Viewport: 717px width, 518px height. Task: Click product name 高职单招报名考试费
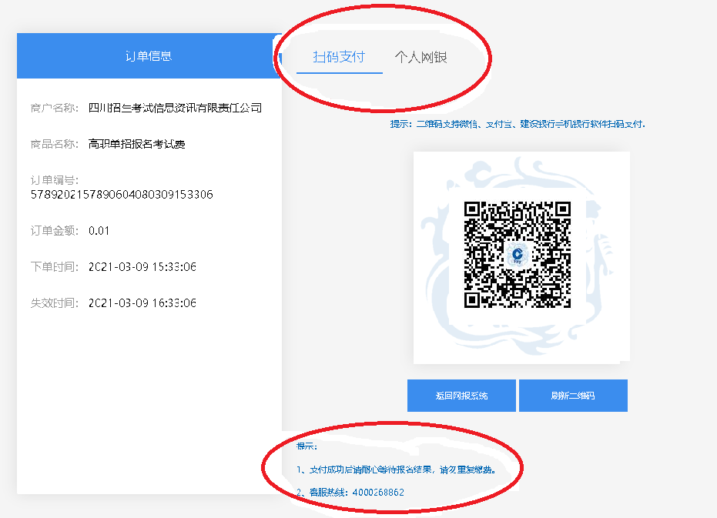136,144
